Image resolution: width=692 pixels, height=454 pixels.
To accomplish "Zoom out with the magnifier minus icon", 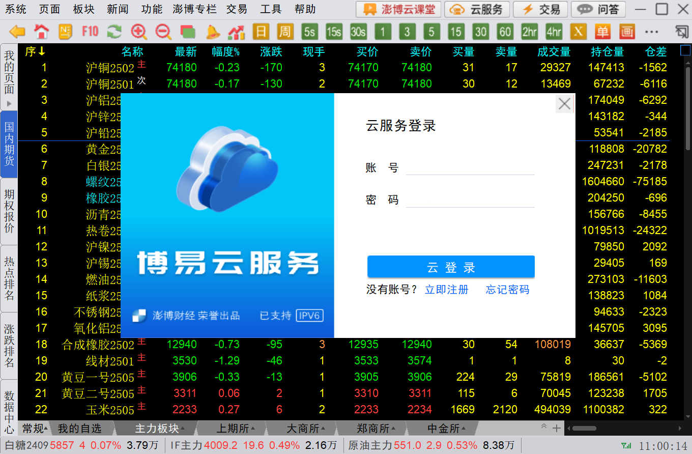I will [163, 32].
